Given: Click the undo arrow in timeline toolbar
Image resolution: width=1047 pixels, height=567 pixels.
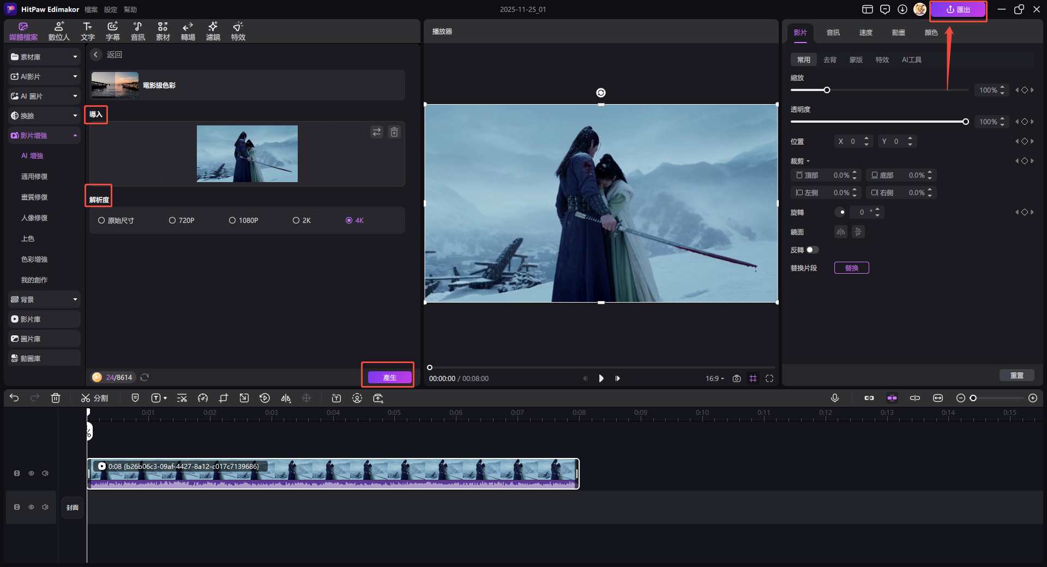Looking at the screenshot, I should tap(14, 398).
